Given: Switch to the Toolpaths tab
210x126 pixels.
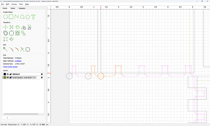Looking at the screenshot, I should click(22, 8).
